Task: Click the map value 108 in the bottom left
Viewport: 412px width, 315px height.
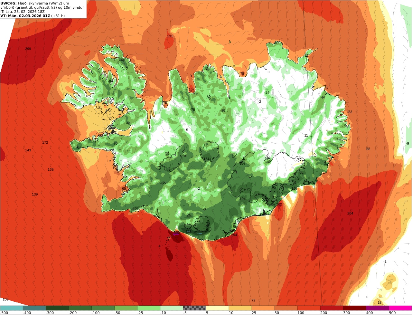Action: tap(5, 300)
